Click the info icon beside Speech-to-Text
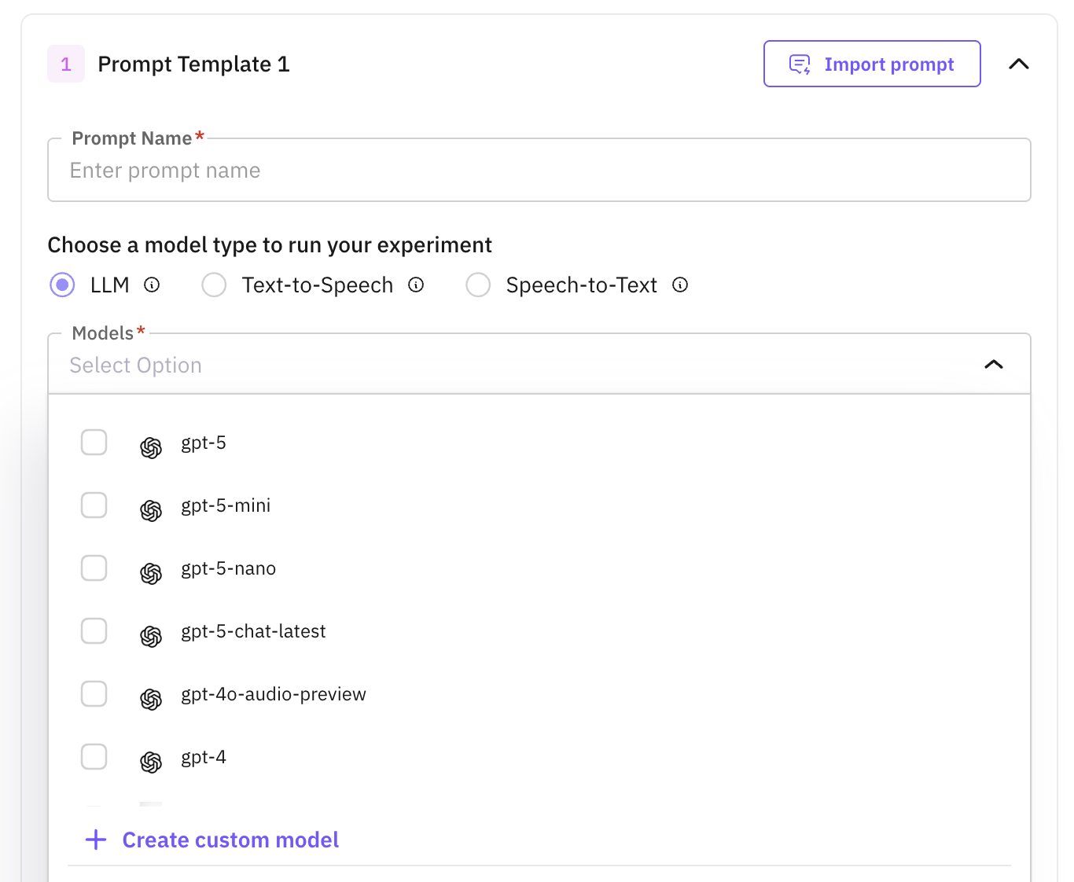 [679, 285]
